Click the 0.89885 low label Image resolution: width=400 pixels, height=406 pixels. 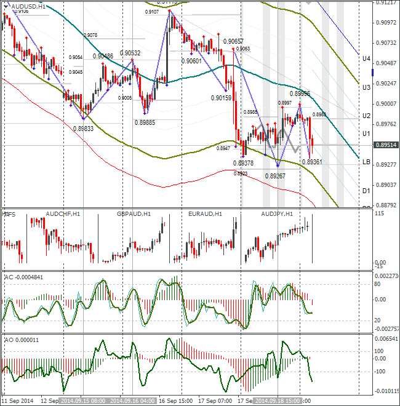point(145,122)
